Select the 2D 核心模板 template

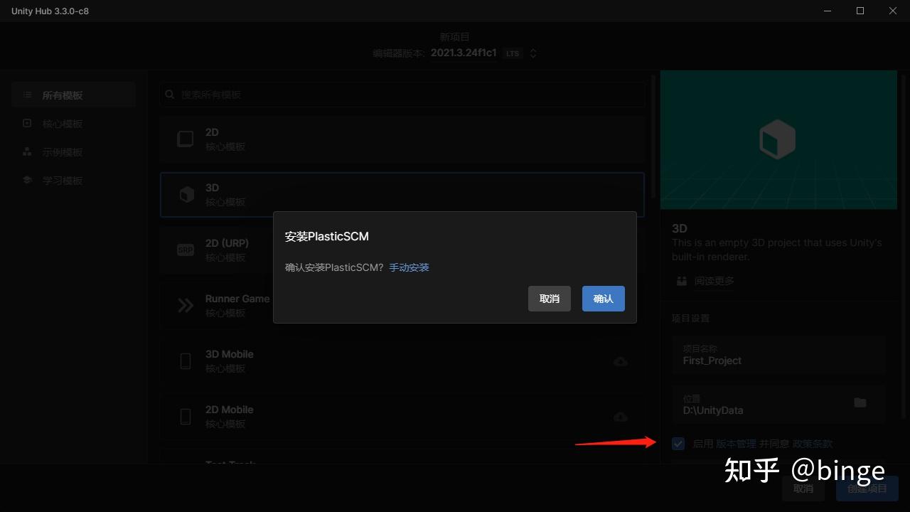click(x=402, y=139)
